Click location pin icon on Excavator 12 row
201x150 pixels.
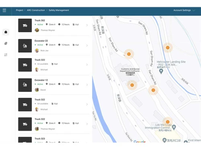[x=47, y=84]
